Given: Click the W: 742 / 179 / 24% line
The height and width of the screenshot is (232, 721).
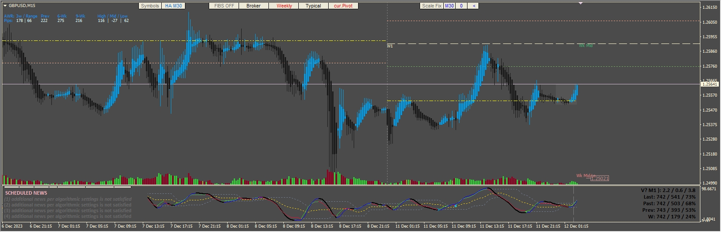Looking at the screenshot, I should pyautogui.click(x=672, y=217).
